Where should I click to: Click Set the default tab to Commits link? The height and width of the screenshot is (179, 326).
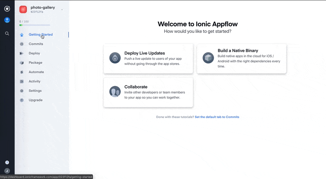[217, 117]
